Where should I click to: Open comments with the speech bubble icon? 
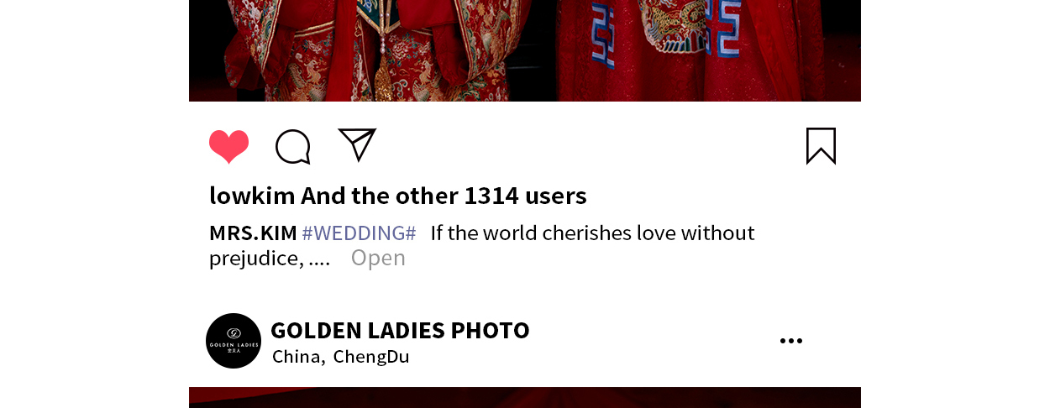293,147
